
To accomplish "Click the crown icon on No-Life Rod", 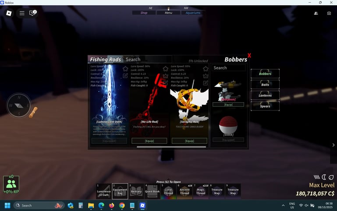I will pos(165,75).
